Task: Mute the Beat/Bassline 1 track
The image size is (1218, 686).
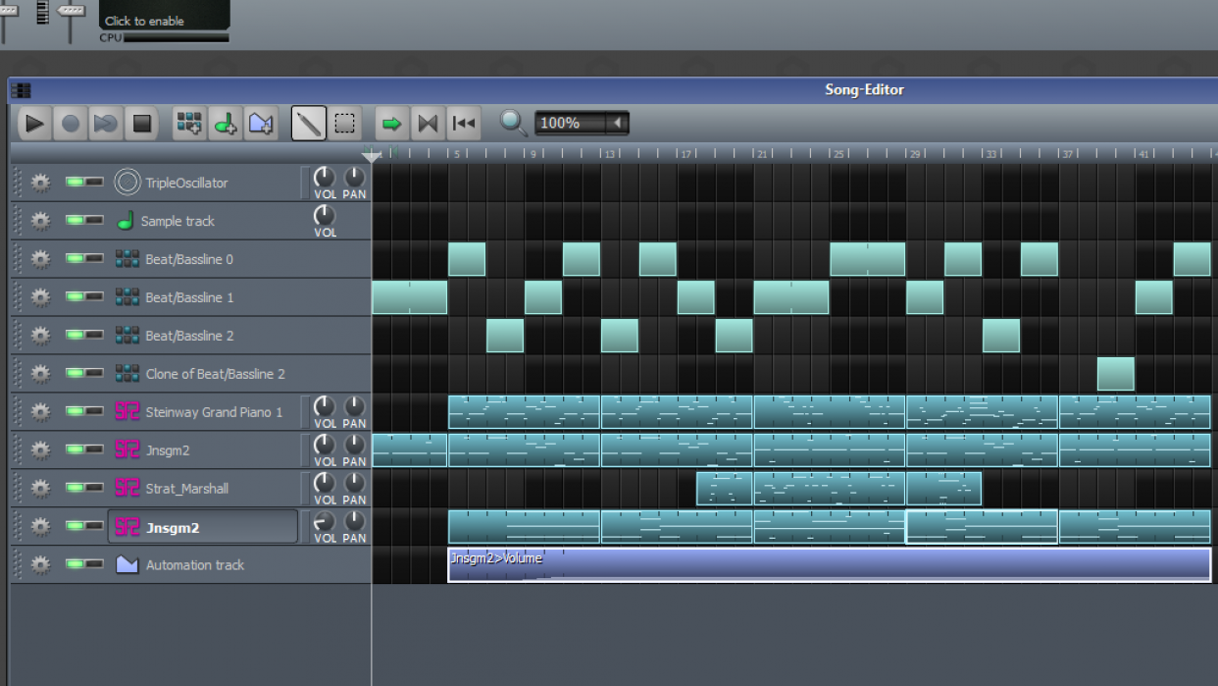Action: click(x=75, y=297)
